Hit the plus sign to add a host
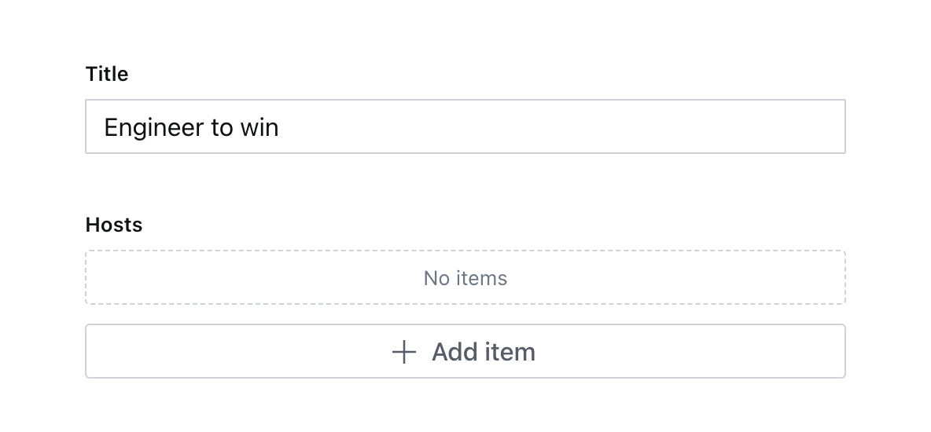 403,352
